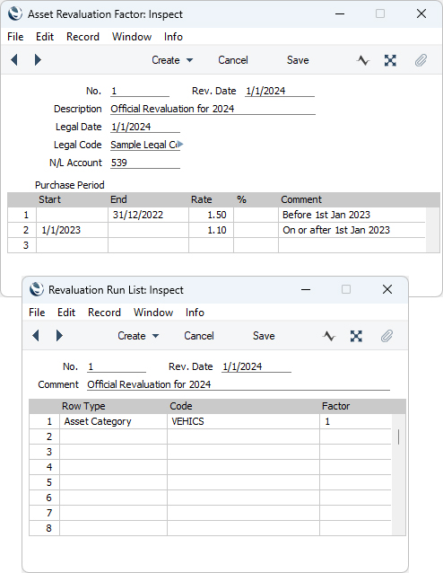Click the Description field Official Revaluation for 2024
This screenshot has height=573, width=443.
[213, 109]
